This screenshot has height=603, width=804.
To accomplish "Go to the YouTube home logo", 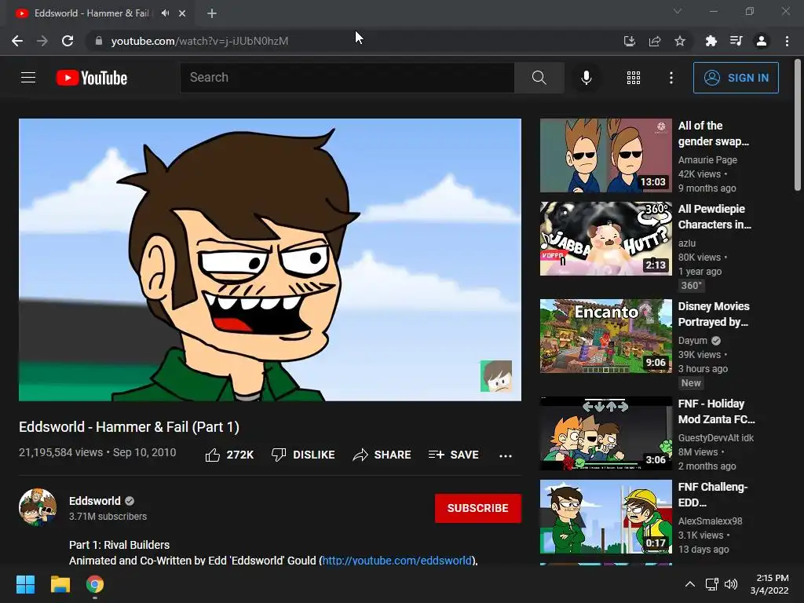I will click(92, 78).
